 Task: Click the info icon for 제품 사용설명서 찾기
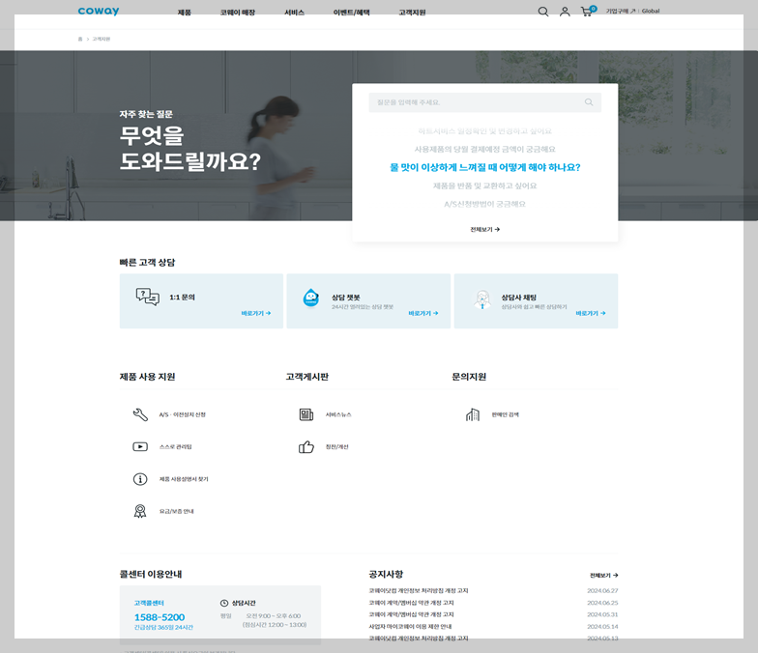tap(140, 479)
